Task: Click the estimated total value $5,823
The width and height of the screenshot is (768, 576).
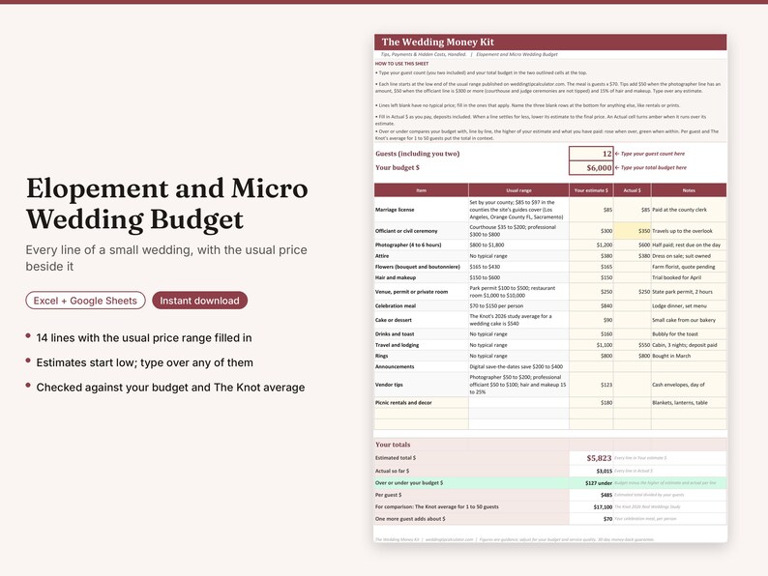Action: [599, 458]
